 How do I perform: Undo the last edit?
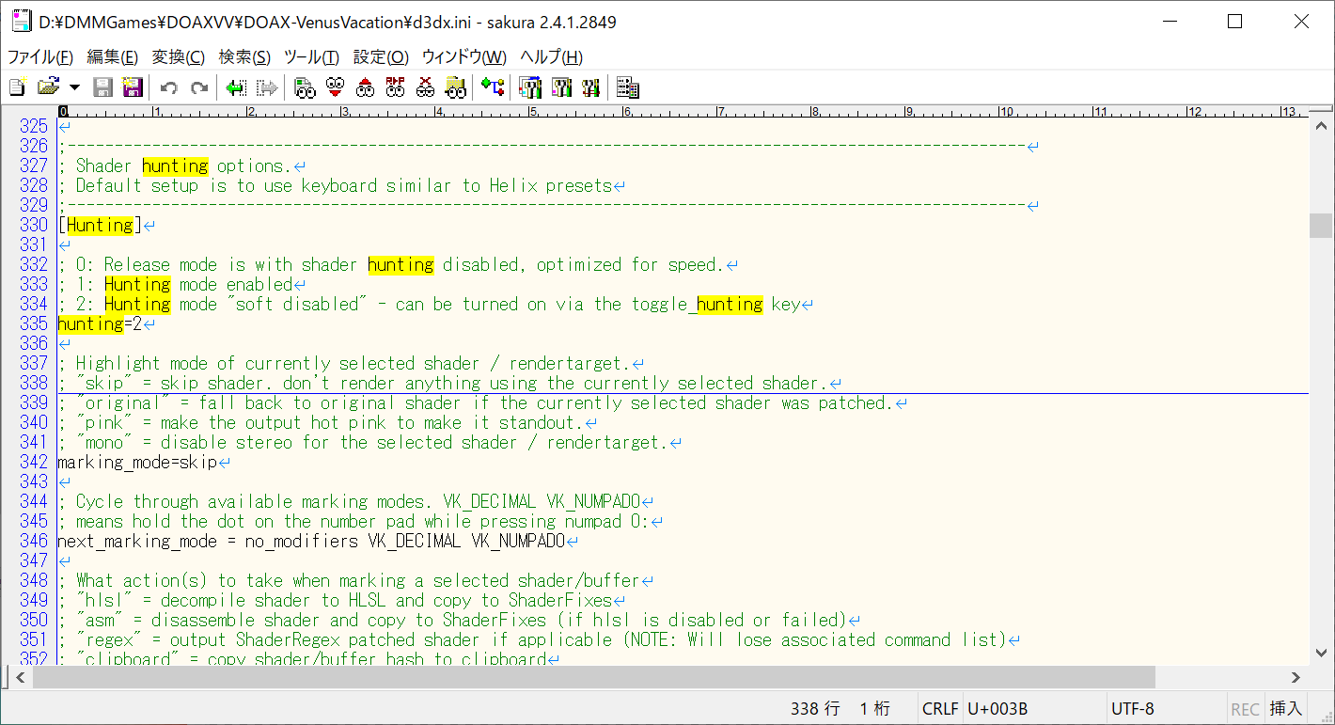click(169, 87)
